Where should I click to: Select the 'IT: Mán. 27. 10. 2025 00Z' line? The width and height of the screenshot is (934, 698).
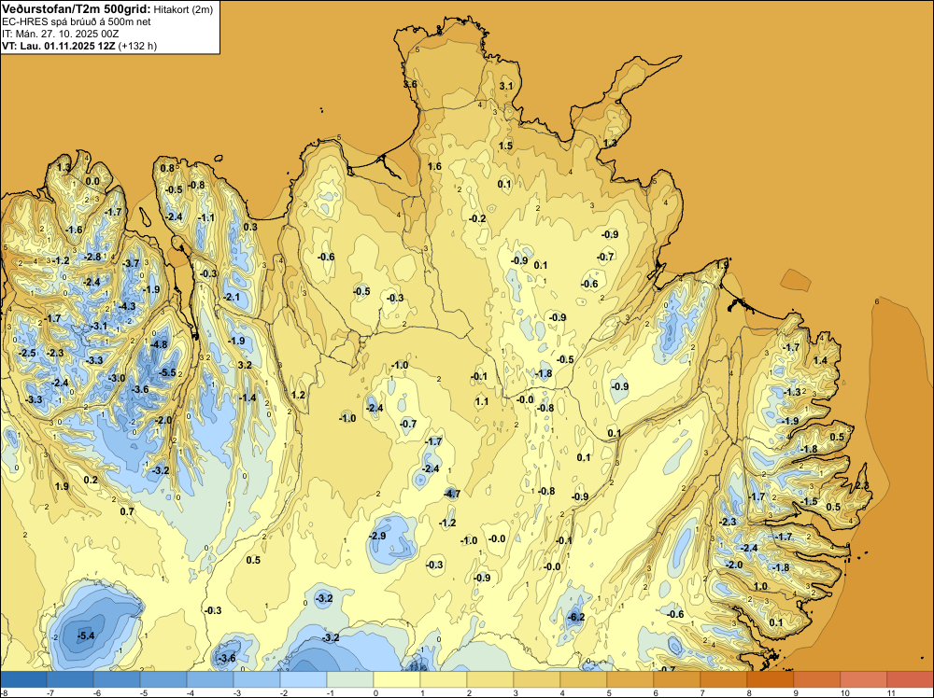62,34
